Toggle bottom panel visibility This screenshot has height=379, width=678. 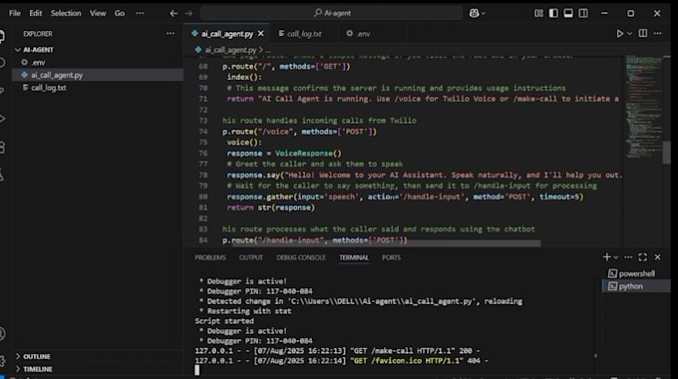click(568, 13)
